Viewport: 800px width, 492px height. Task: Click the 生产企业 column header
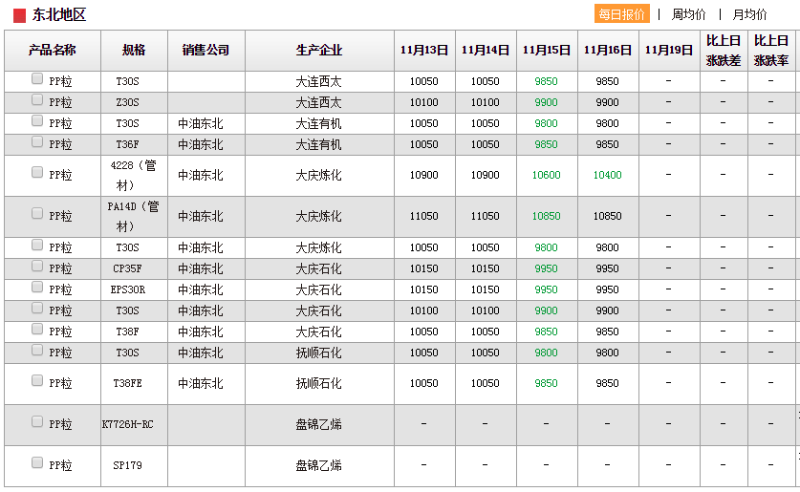tap(319, 51)
